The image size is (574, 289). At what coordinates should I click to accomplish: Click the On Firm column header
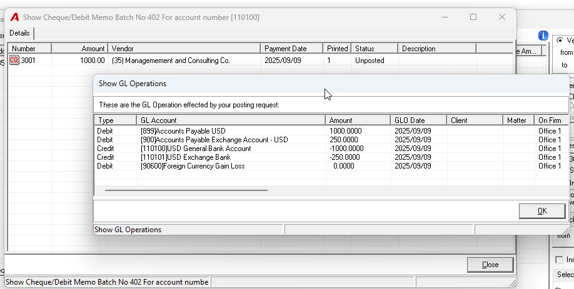551,120
